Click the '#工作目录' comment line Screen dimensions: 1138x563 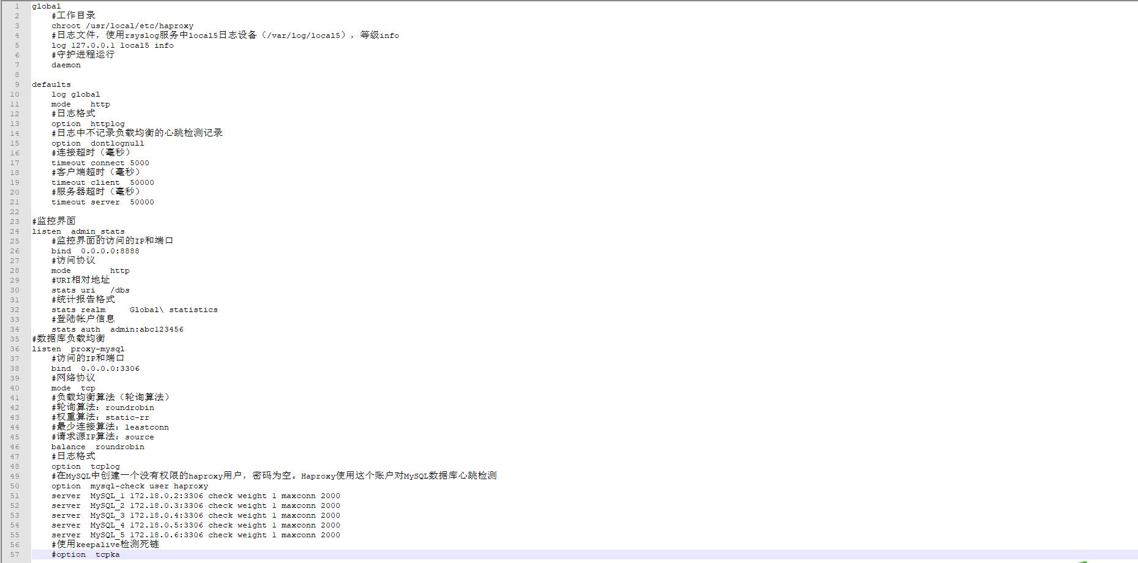point(73,15)
